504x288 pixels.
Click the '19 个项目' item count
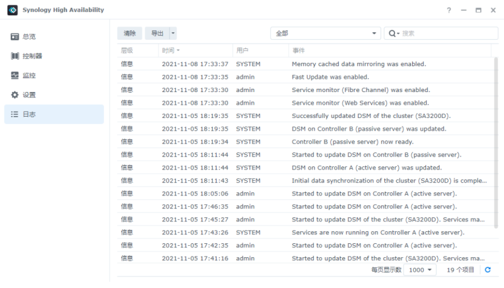point(461,270)
